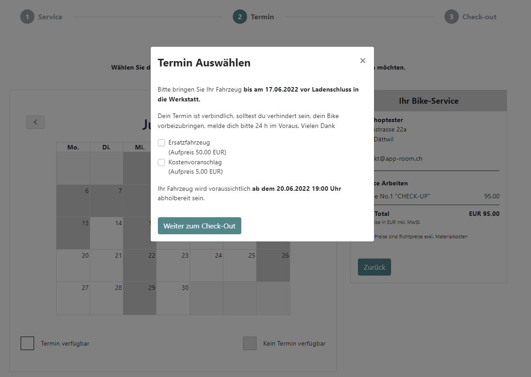Close the Termin Auswählen dialog
This screenshot has height=377, width=531.
(x=363, y=61)
